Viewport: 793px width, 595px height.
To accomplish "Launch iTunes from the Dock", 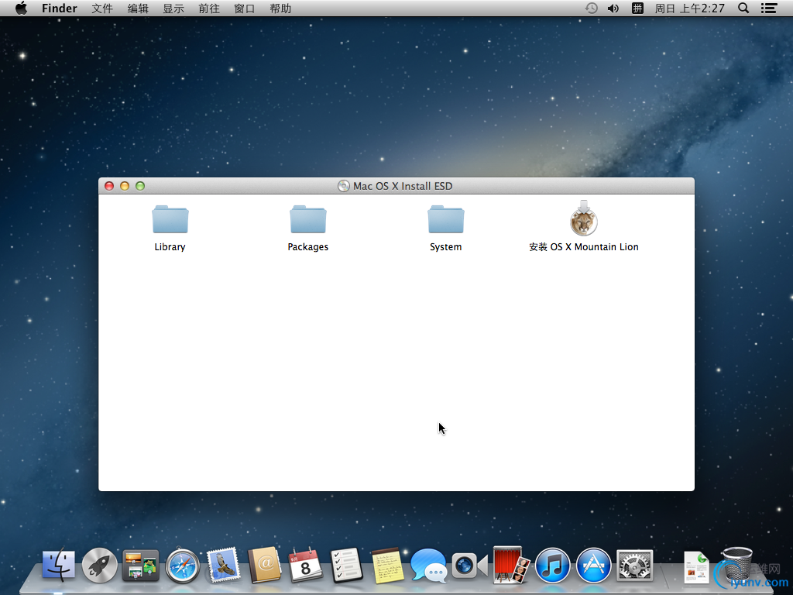I will 552,565.
